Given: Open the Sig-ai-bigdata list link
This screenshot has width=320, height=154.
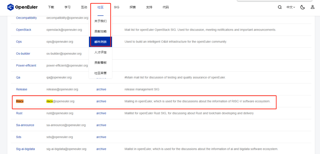Looking at the screenshot, I should tap(25, 149).
